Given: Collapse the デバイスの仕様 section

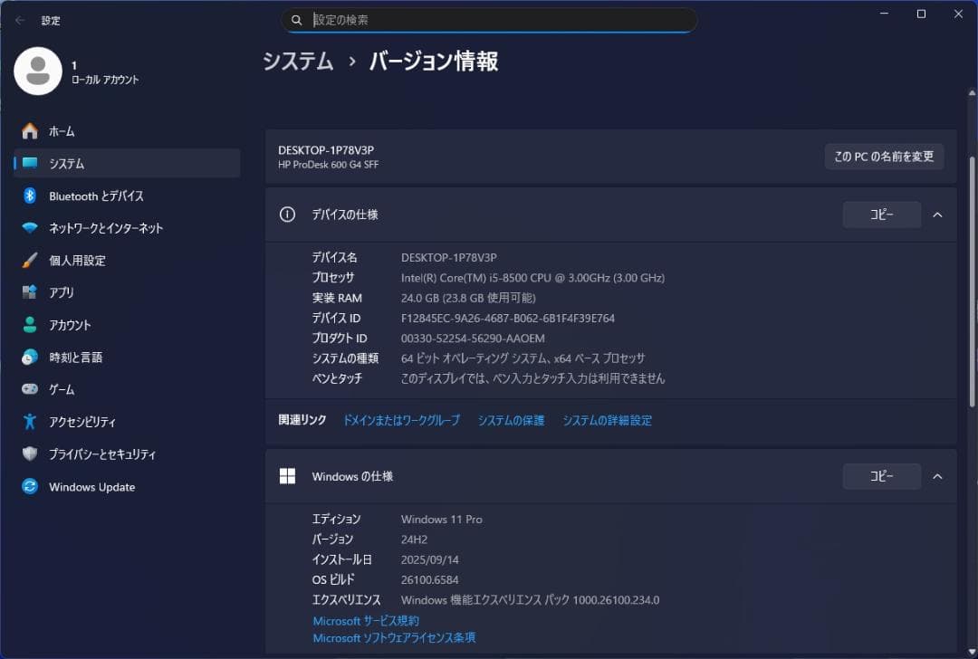Looking at the screenshot, I should pos(937,215).
